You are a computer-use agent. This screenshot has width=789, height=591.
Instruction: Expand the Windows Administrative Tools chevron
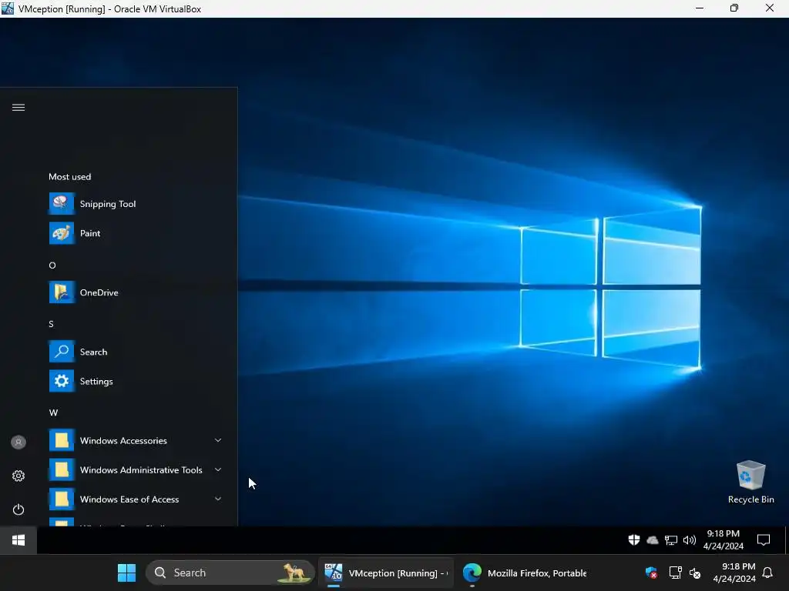[218, 469]
